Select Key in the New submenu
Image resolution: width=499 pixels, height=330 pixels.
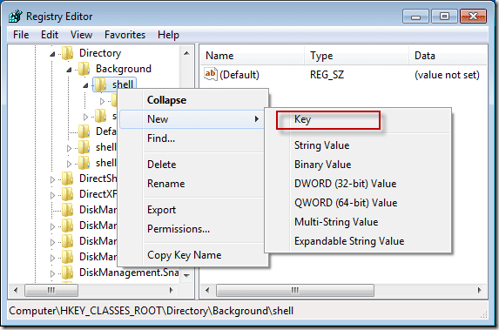(x=358, y=119)
